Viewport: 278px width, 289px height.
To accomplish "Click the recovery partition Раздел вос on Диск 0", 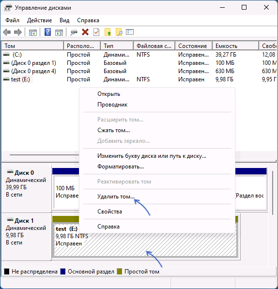I will pos(250,192).
